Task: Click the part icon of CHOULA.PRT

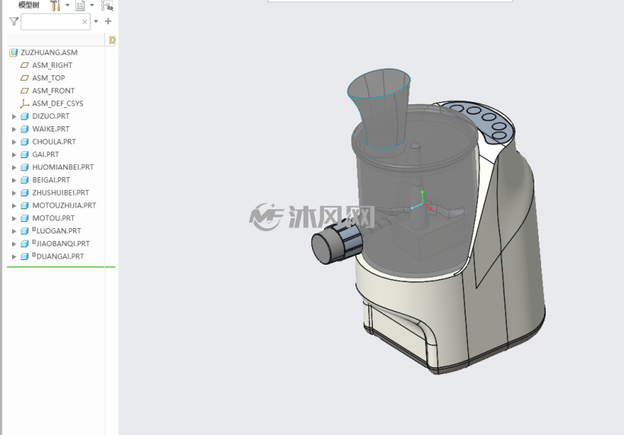Action: click(x=24, y=142)
